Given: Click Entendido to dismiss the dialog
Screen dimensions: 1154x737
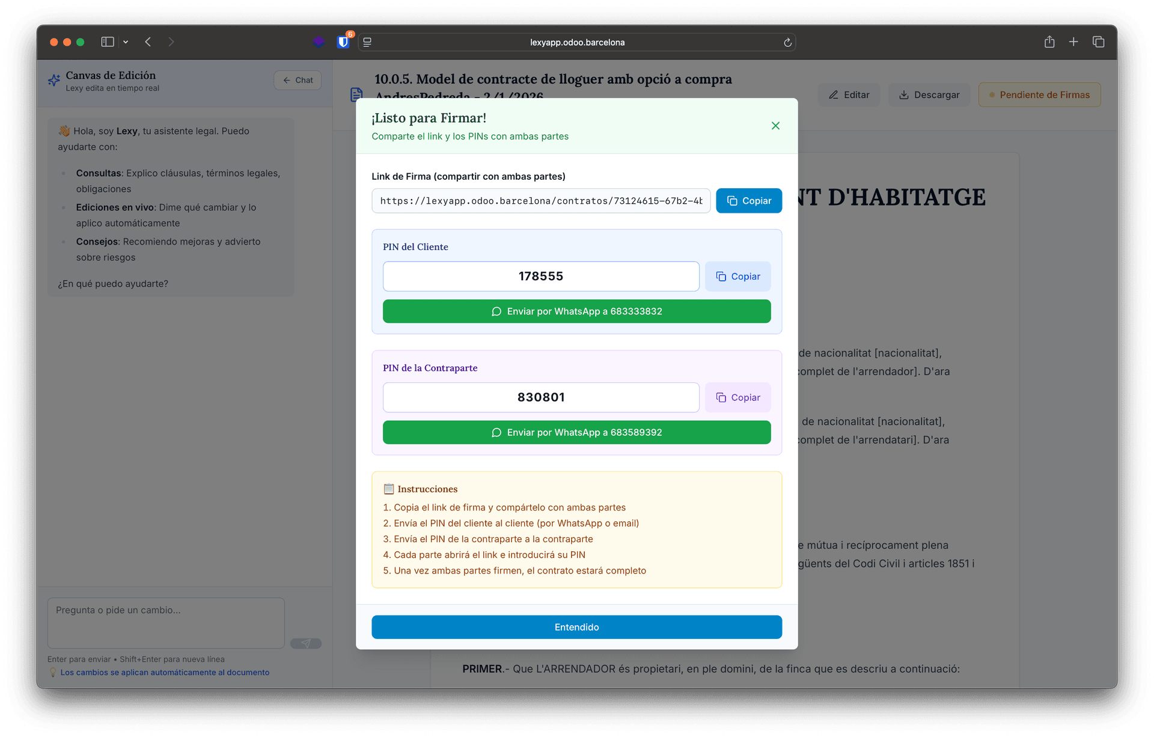Looking at the screenshot, I should (x=576, y=626).
